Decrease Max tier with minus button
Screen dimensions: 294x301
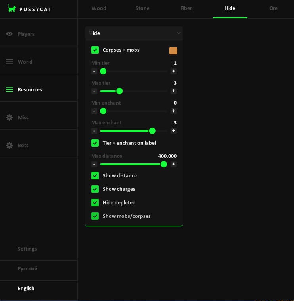tap(94, 91)
